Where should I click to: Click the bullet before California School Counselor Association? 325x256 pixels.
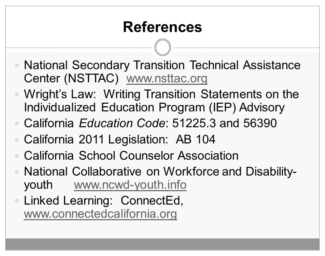point(17,156)
